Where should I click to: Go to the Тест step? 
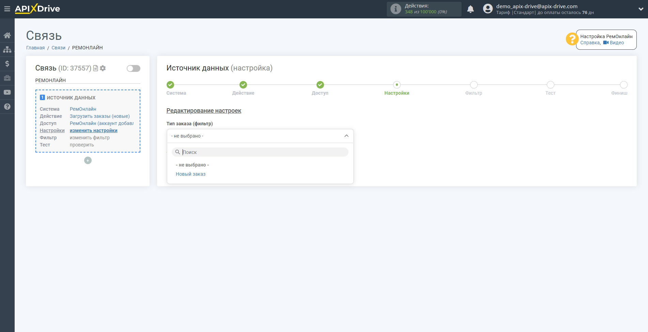click(x=551, y=85)
